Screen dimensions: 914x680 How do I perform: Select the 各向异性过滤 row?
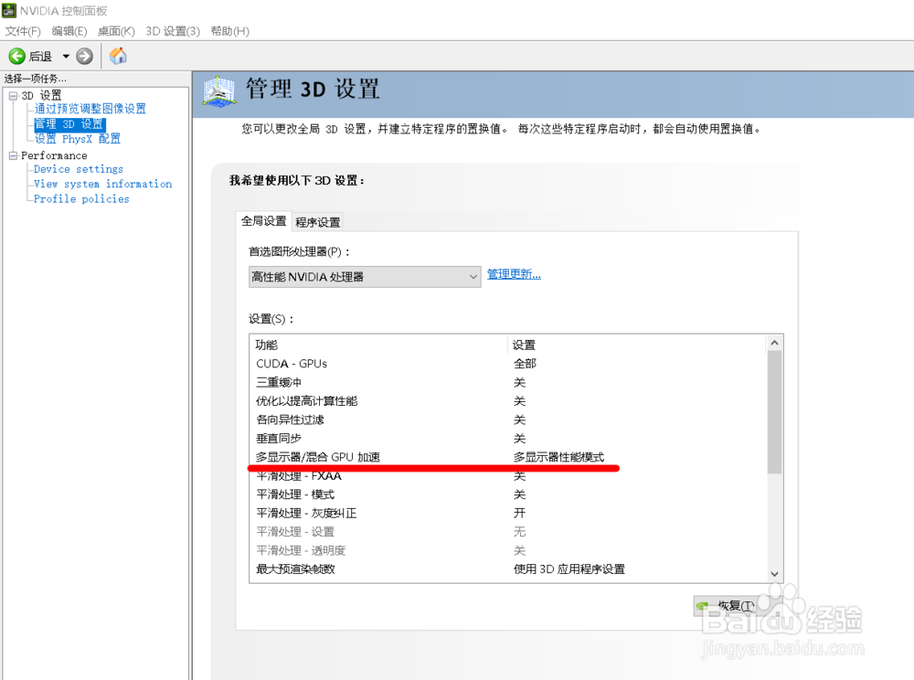point(507,420)
